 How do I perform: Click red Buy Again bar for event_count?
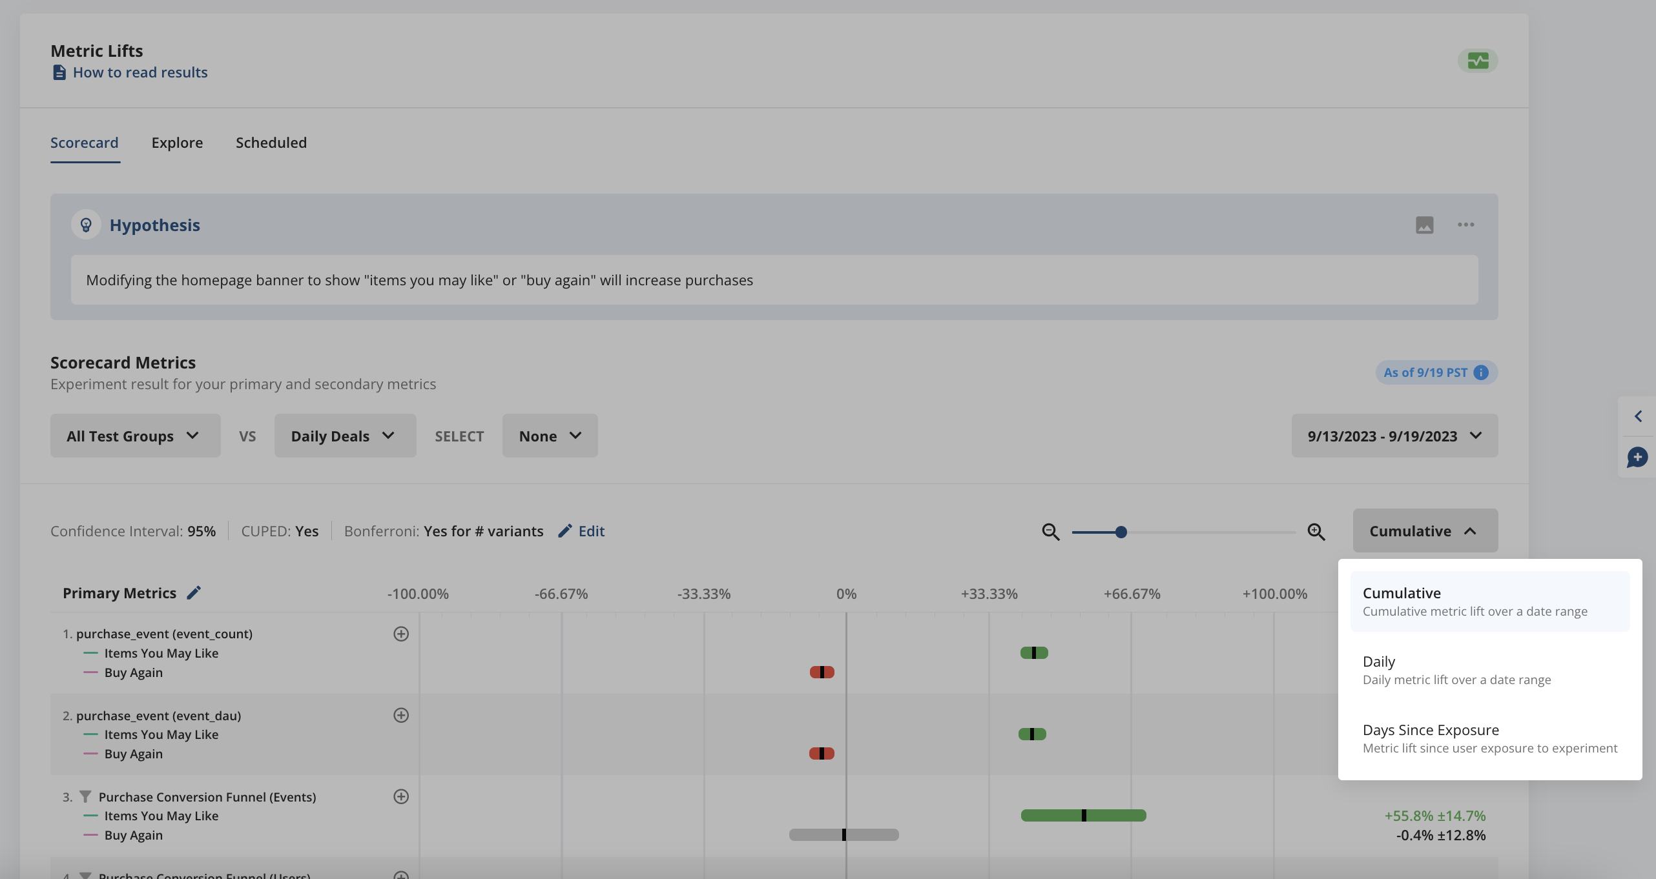pos(822,672)
